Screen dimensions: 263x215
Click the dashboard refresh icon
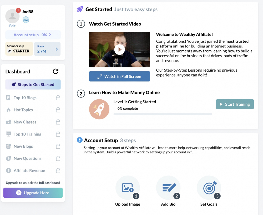55,71
